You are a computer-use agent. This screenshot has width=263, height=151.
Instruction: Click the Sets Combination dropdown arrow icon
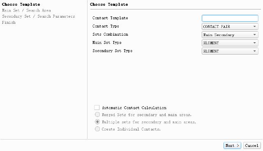pos(254,34)
